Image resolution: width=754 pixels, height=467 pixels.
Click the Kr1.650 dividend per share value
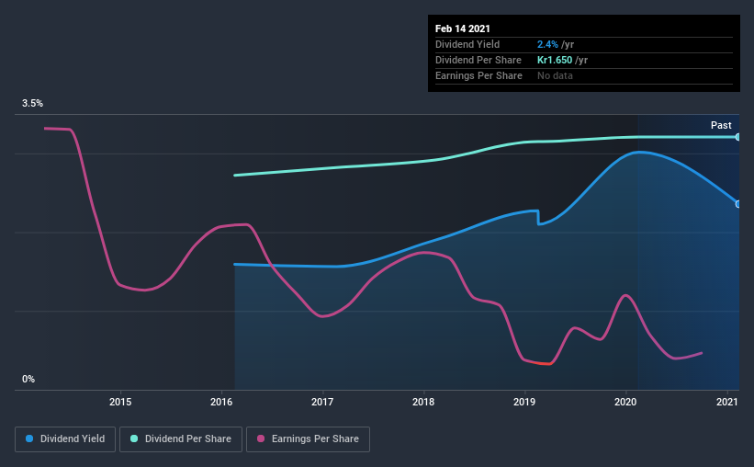(555, 60)
